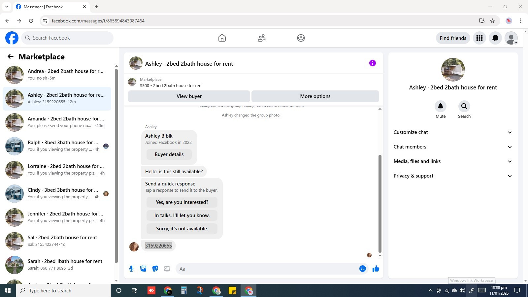Send quick reply "In talks. I'll let you know."
This screenshot has height=297, width=528.
[x=182, y=215]
